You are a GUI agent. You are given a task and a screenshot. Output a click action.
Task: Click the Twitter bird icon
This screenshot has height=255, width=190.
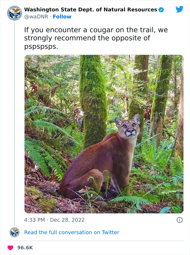coord(180,10)
